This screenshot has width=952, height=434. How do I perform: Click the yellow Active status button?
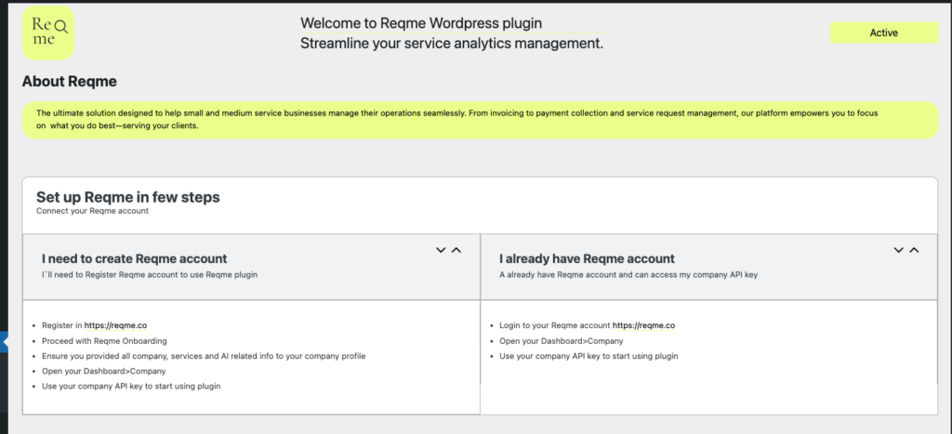[883, 33]
